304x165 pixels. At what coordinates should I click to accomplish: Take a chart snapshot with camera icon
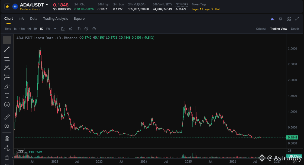(x=79, y=29)
